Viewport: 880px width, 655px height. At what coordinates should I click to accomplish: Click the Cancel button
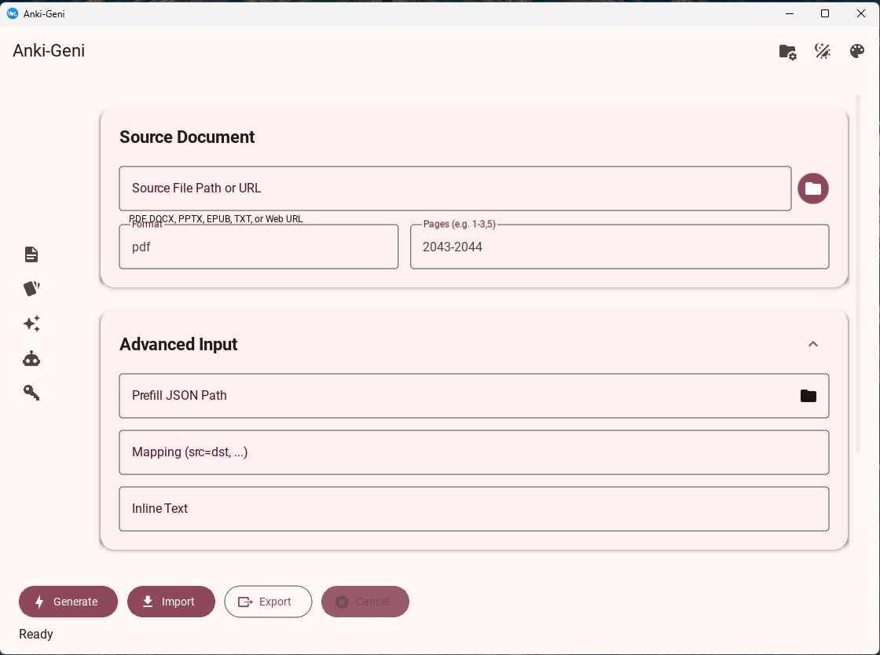click(x=365, y=602)
